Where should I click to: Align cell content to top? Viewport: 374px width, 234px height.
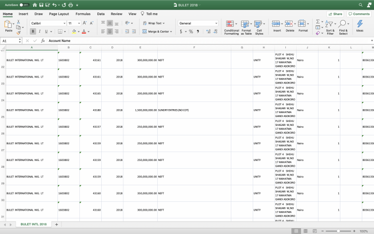[103, 23]
